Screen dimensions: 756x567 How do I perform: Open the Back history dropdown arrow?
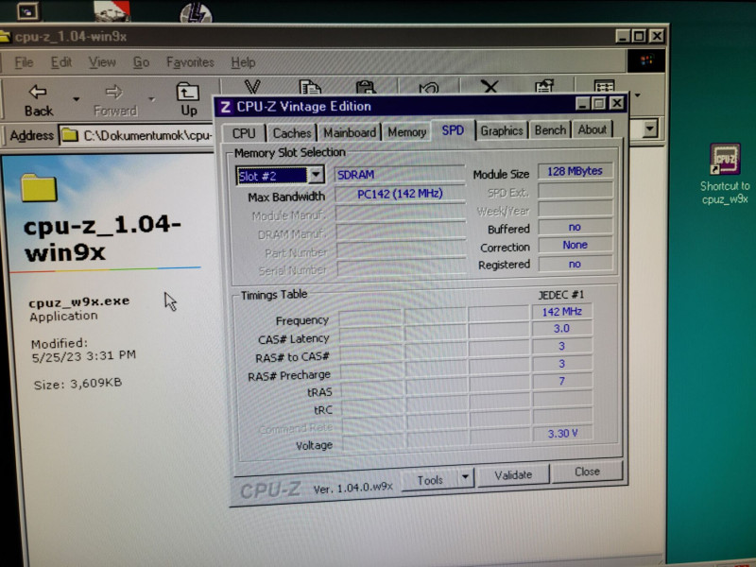pyautogui.click(x=77, y=99)
